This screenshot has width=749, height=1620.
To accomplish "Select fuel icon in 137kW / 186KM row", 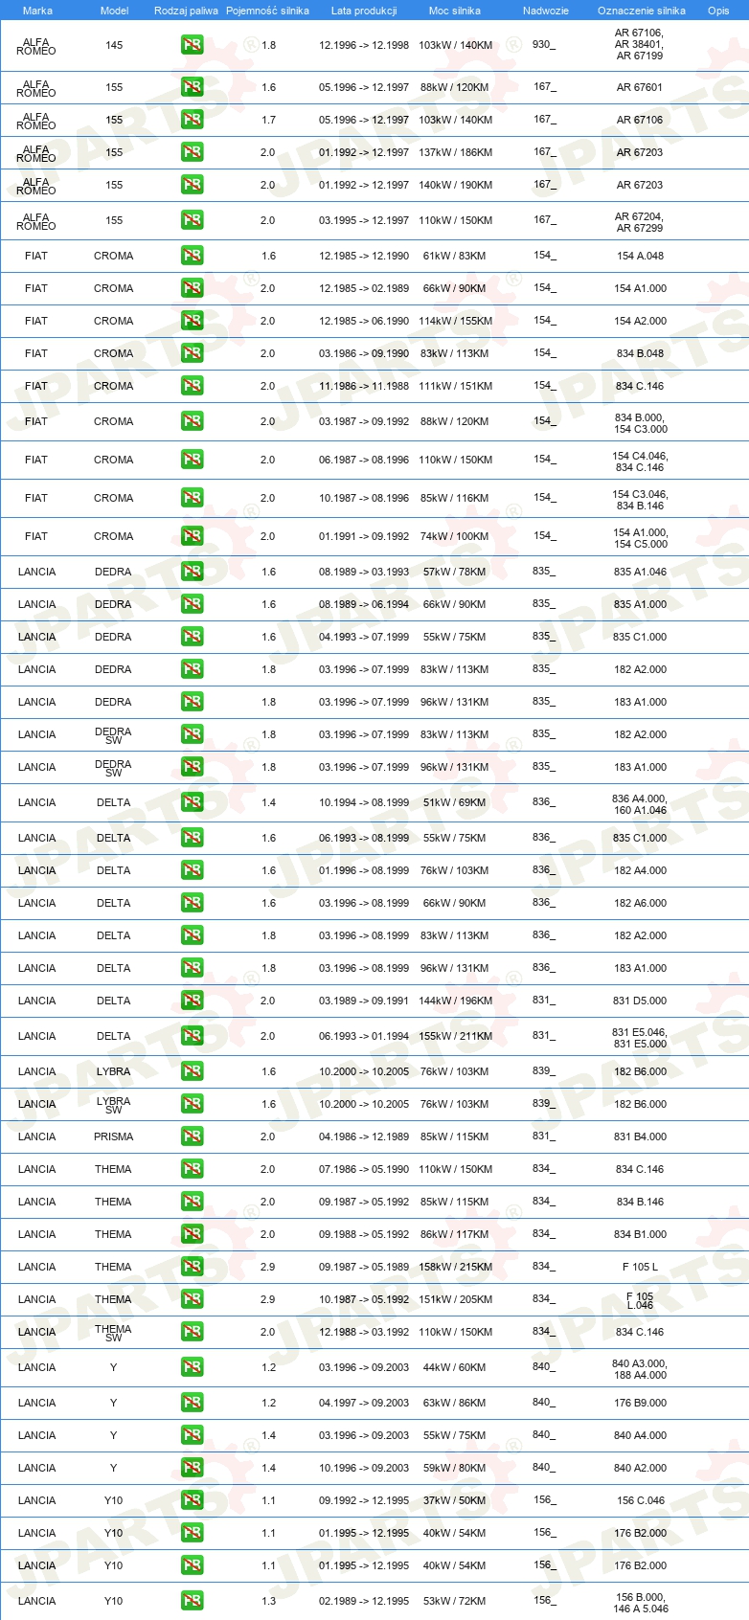I will click(x=193, y=152).
